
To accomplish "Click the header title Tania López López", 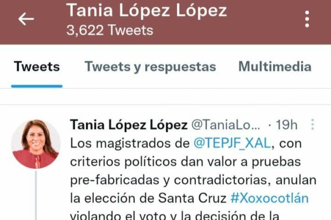I will [x=147, y=10].
